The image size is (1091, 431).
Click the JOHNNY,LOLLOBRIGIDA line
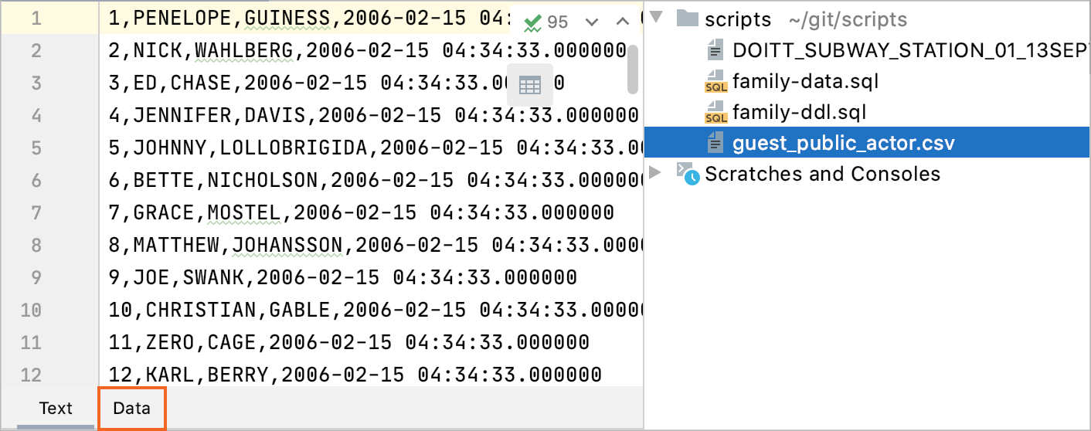point(376,148)
